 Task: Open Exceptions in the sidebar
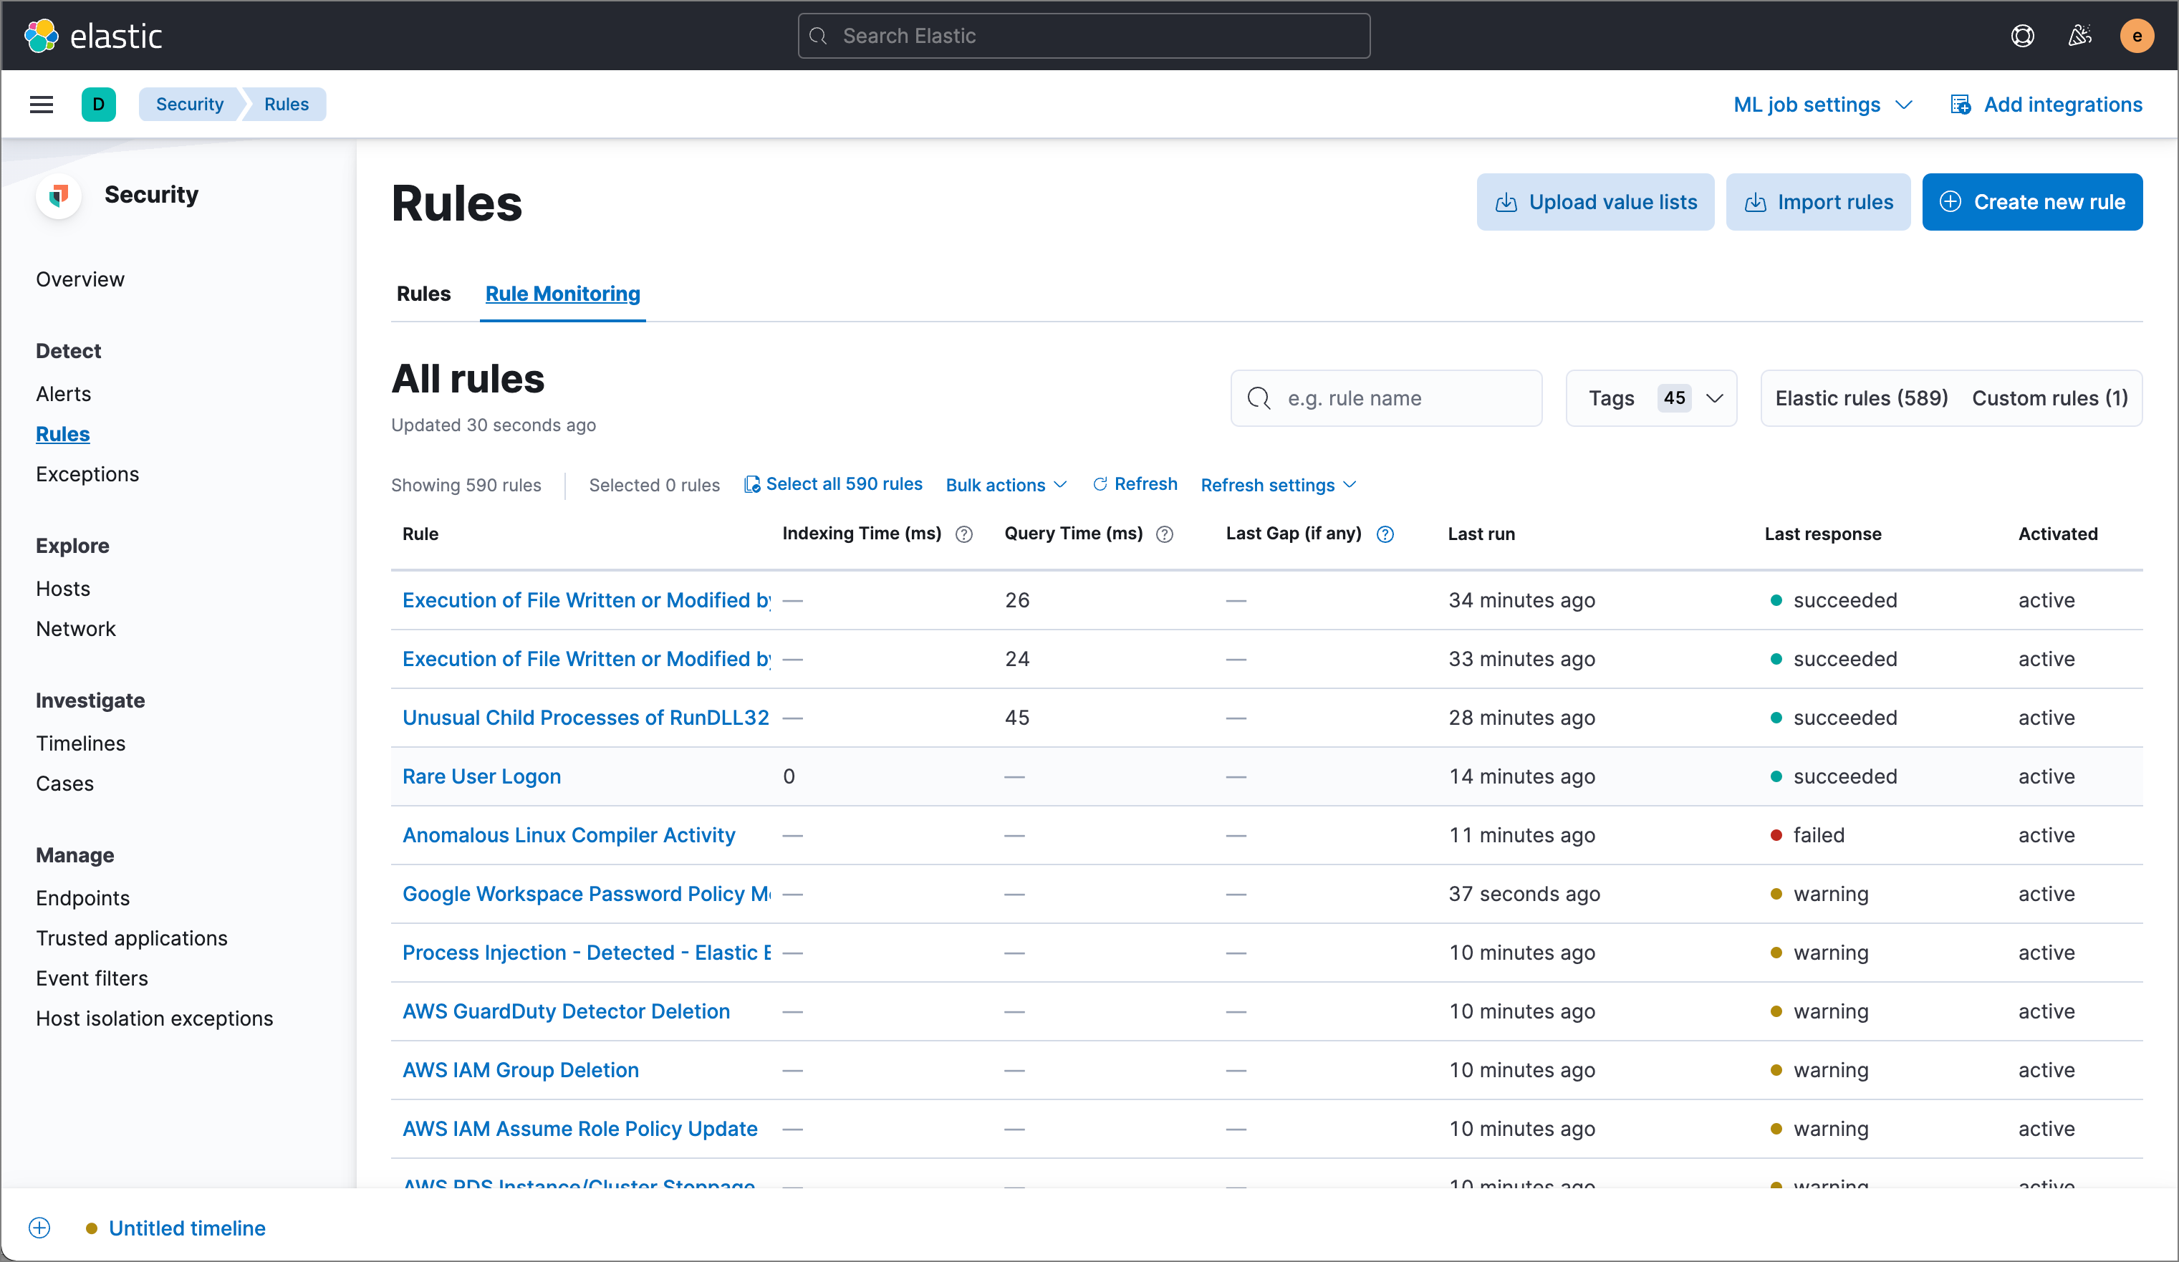(x=87, y=473)
